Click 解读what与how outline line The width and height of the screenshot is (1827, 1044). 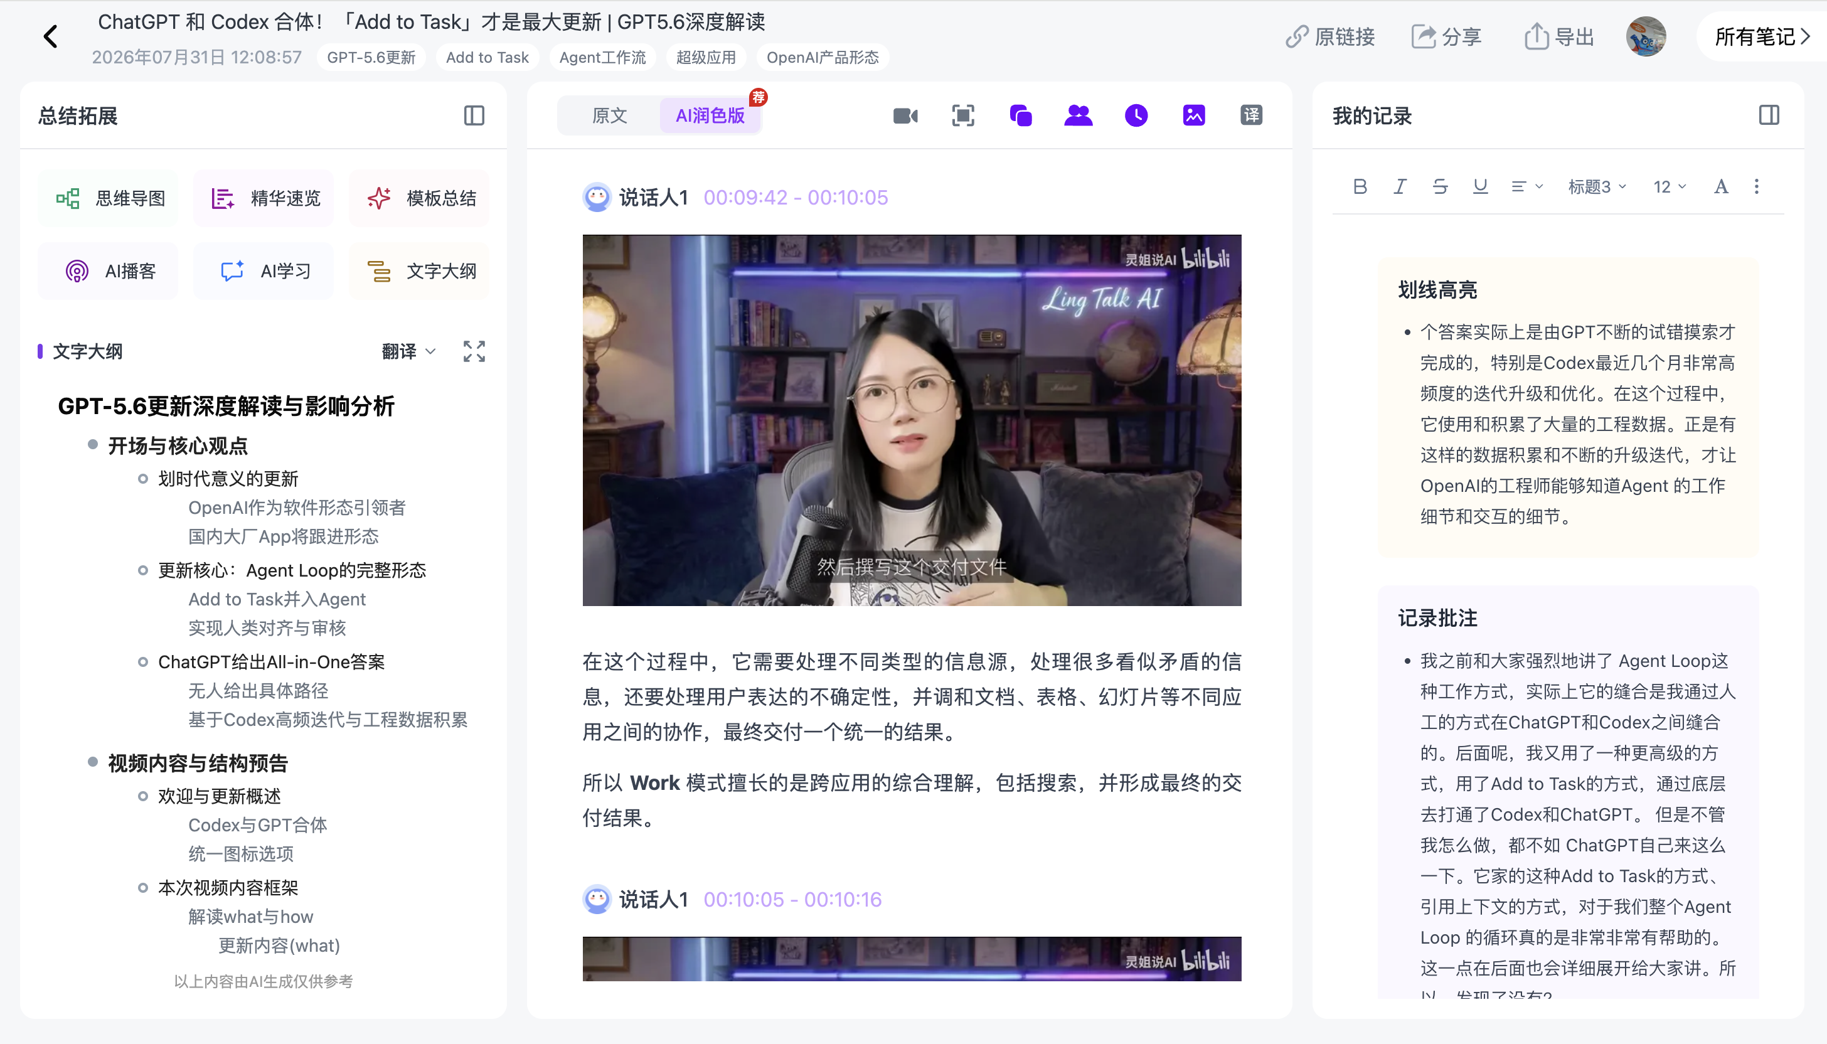(x=251, y=917)
